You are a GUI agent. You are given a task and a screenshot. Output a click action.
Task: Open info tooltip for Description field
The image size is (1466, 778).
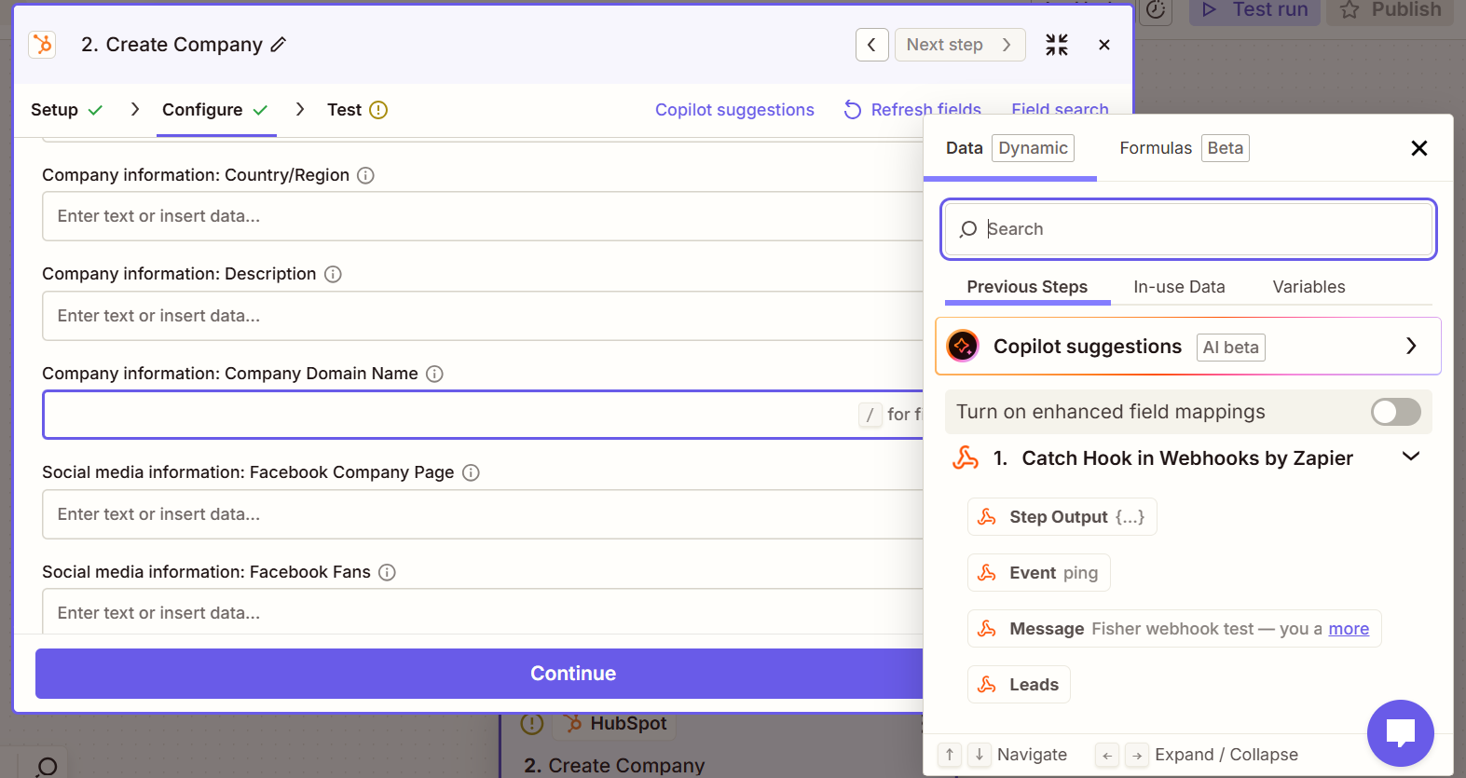[x=333, y=274]
